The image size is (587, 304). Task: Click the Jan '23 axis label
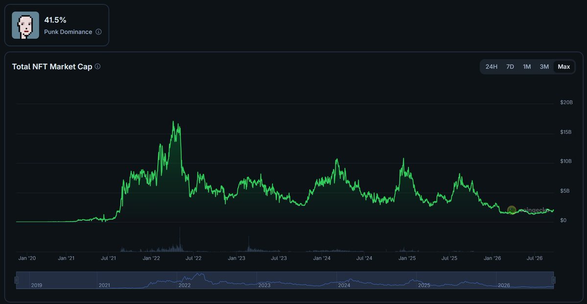tap(236, 258)
